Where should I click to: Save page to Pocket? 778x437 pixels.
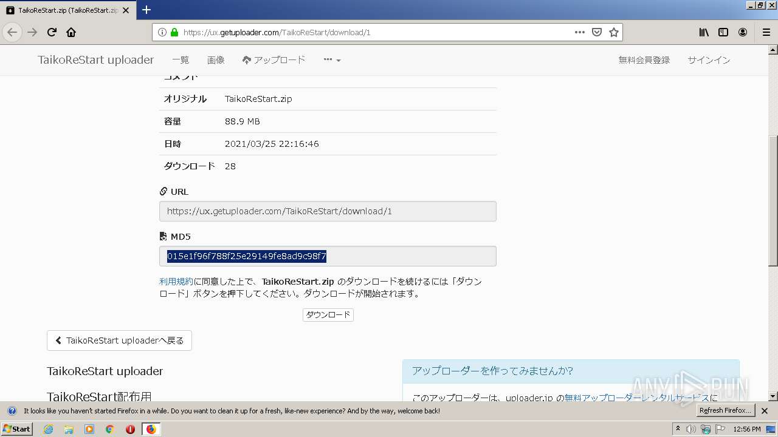tap(597, 32)
